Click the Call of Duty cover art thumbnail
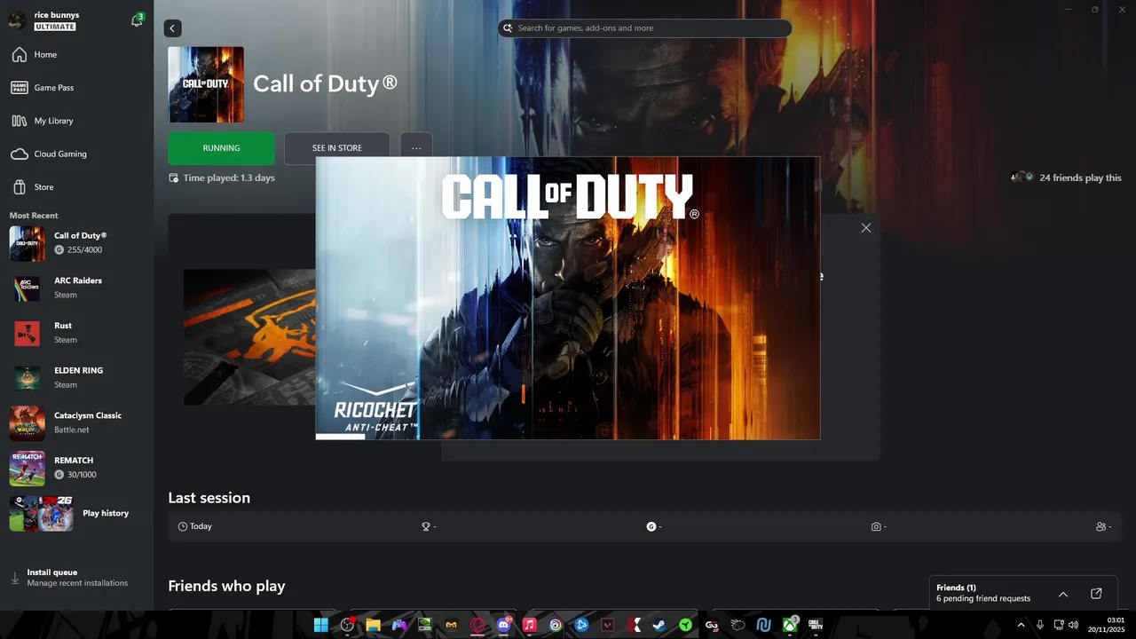1136x639 pixels. [206, 84]
